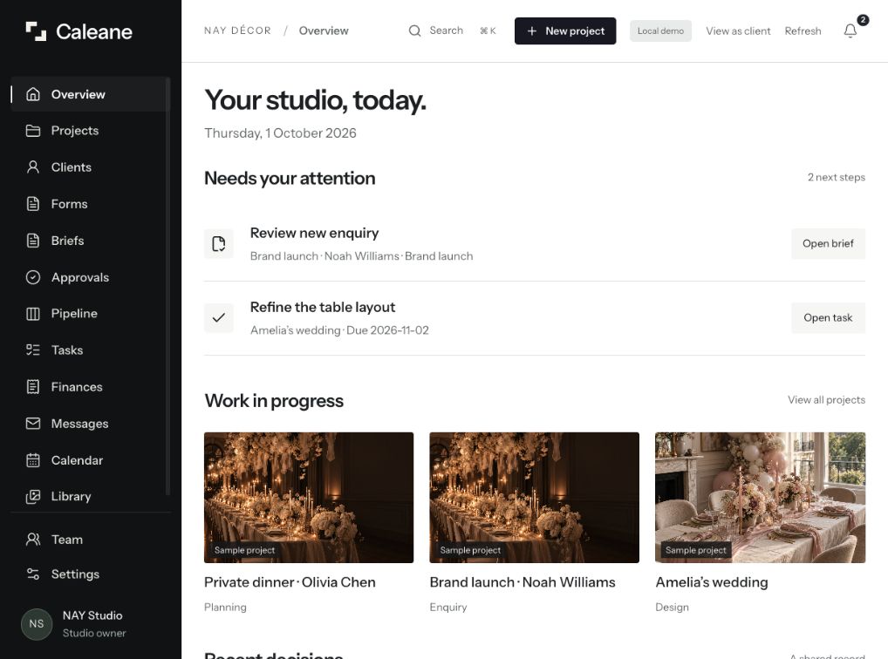This screenshot has width=888, height=659.
Task: Open Calendar in sidebar
Action: click(90, 460)
